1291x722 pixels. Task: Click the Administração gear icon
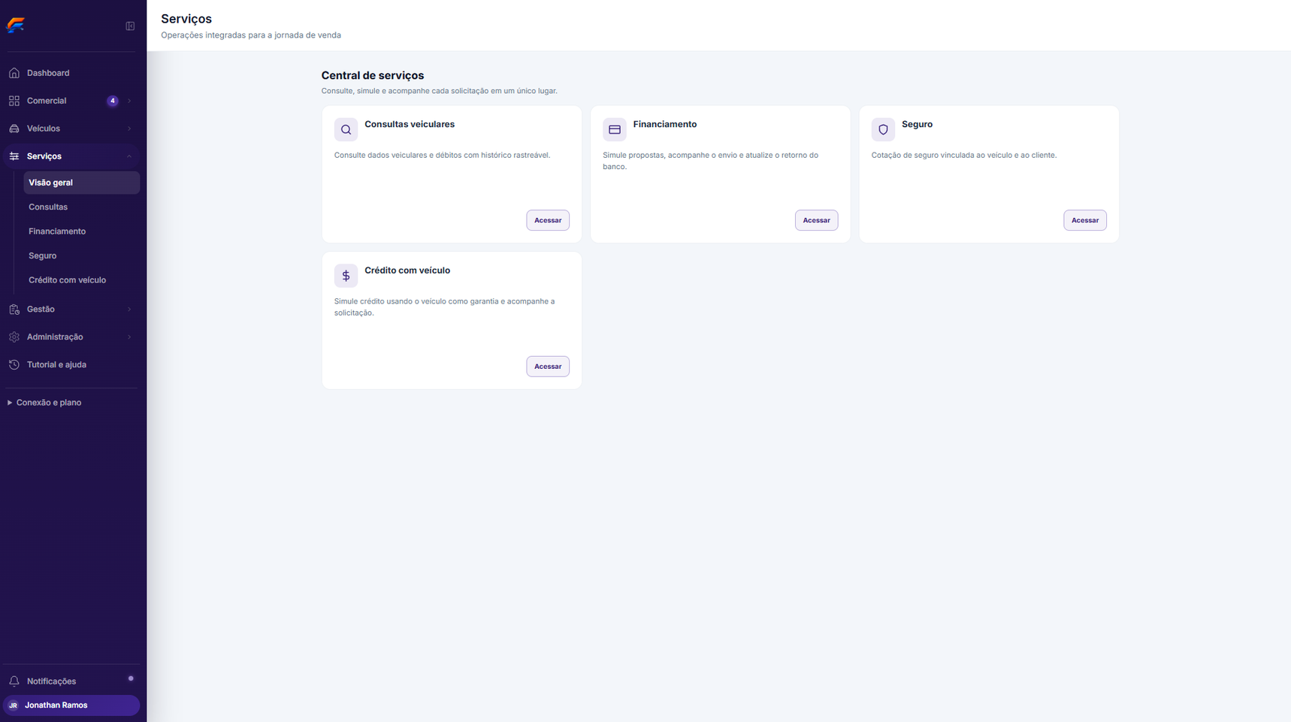click(14, 337)
